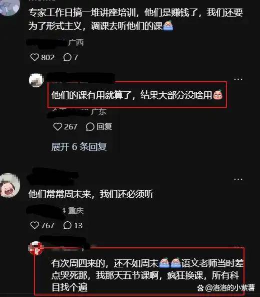Open more options on Chongqing comment
Screen dimensions: 260x297
(238, 179)
